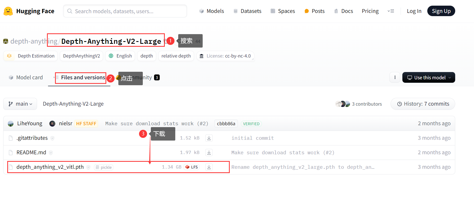
Task: Open the depth-anything organization link
Action: [34, 41]
